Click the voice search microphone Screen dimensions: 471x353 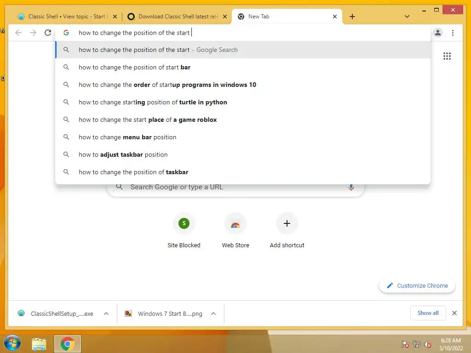tap(351, 188)
